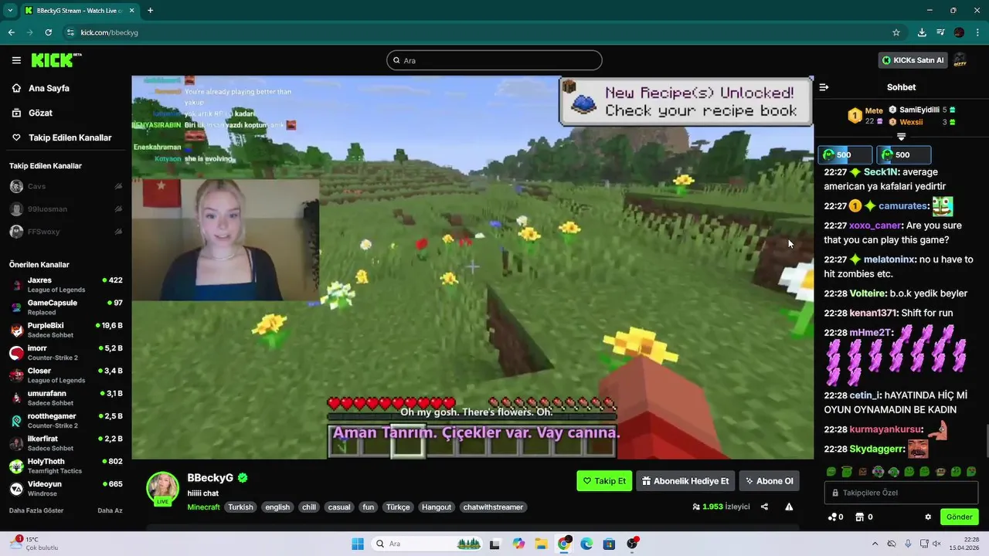The image size is (989, 556).
Task: Collapse list with Daha Az
Action: pos(110,510)
